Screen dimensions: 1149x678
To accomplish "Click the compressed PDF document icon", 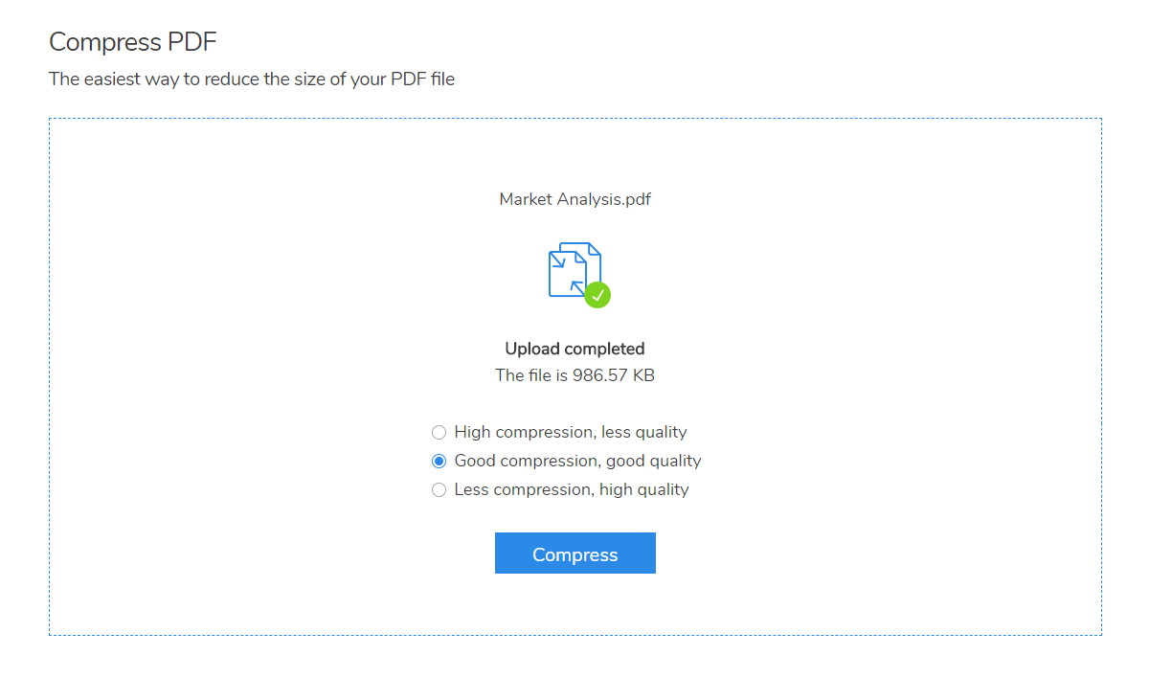I will tap(574, 270).
